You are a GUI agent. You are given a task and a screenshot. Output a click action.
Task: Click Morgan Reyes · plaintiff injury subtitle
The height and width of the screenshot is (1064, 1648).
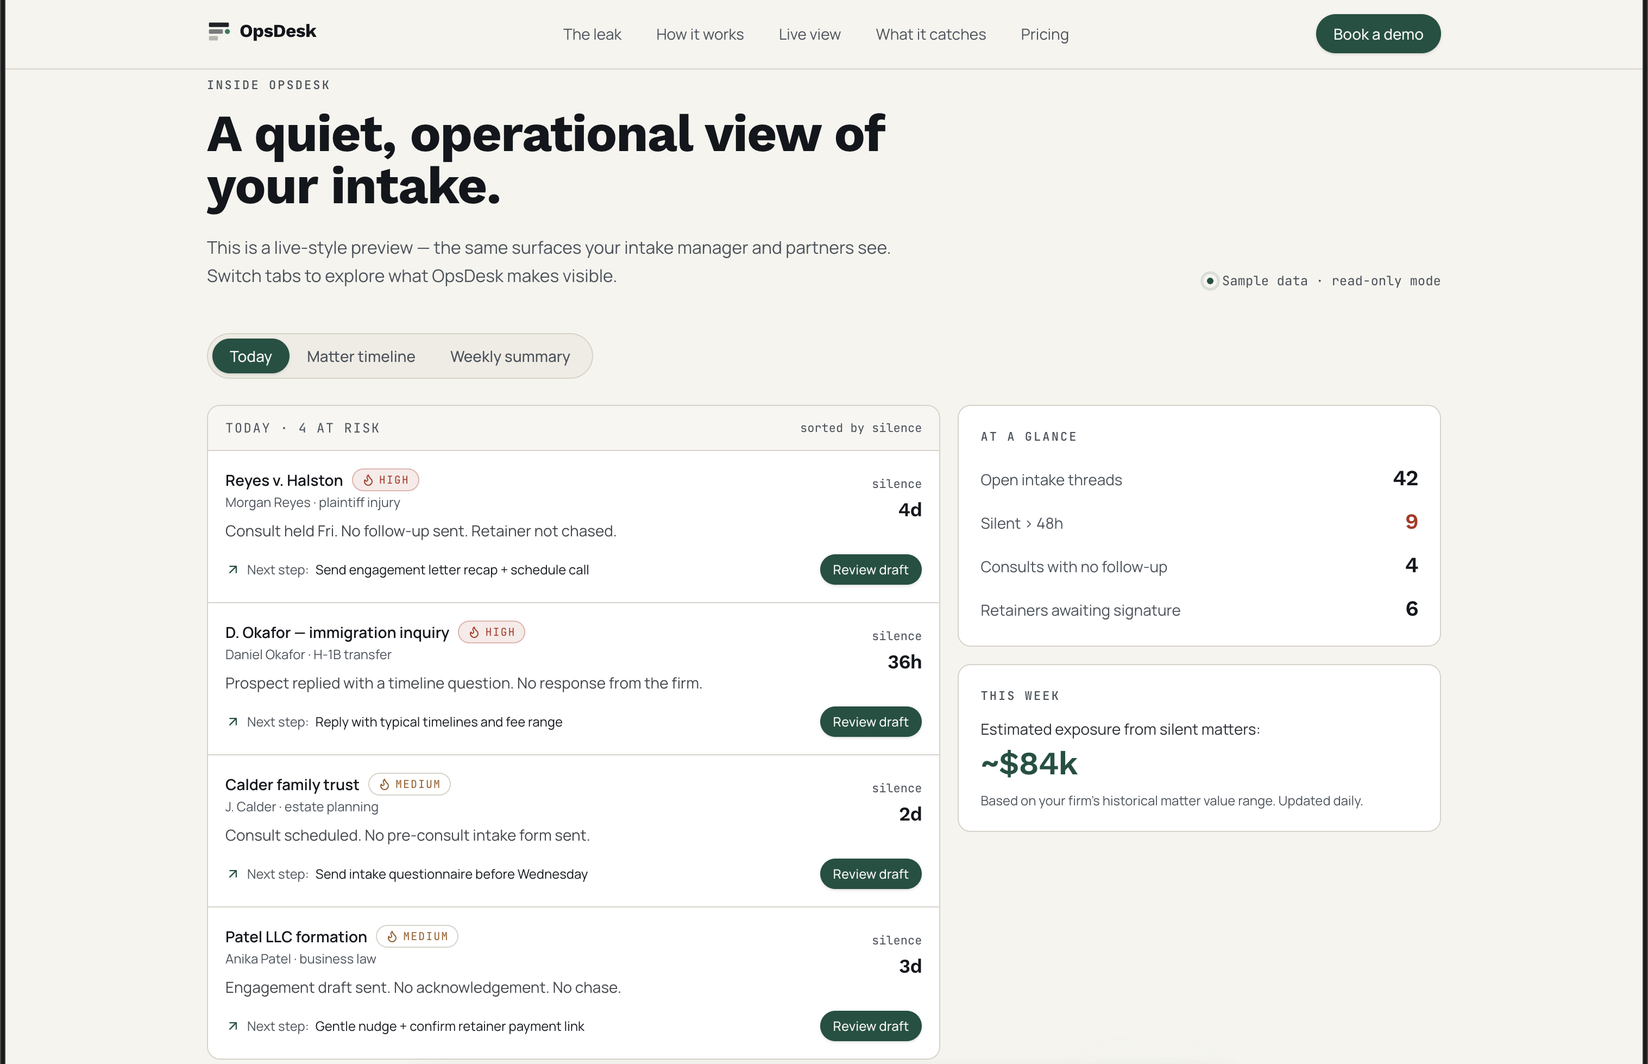313,502
